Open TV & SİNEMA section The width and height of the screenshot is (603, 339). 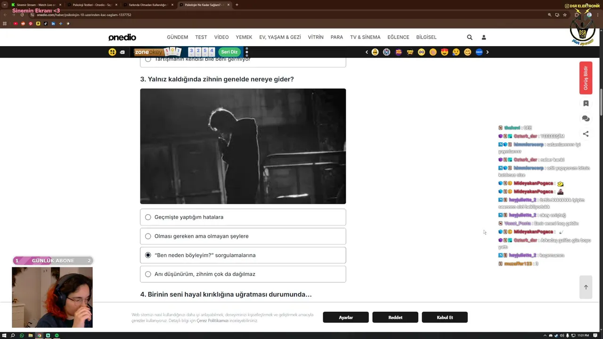(365, 37)
